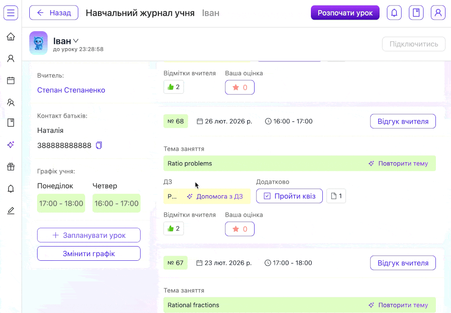Open the gift rewards icon in sidebar
The height and width of the screenshot is (313, 451).
(11, 167)
